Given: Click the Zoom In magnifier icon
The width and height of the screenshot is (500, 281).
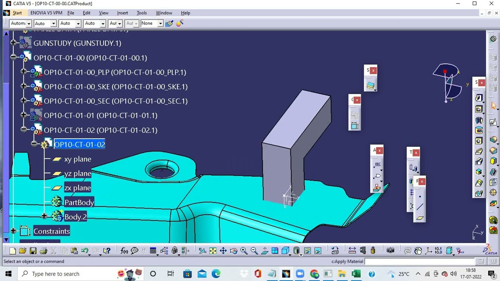Looking at the screenshot, I should point(244,251).
